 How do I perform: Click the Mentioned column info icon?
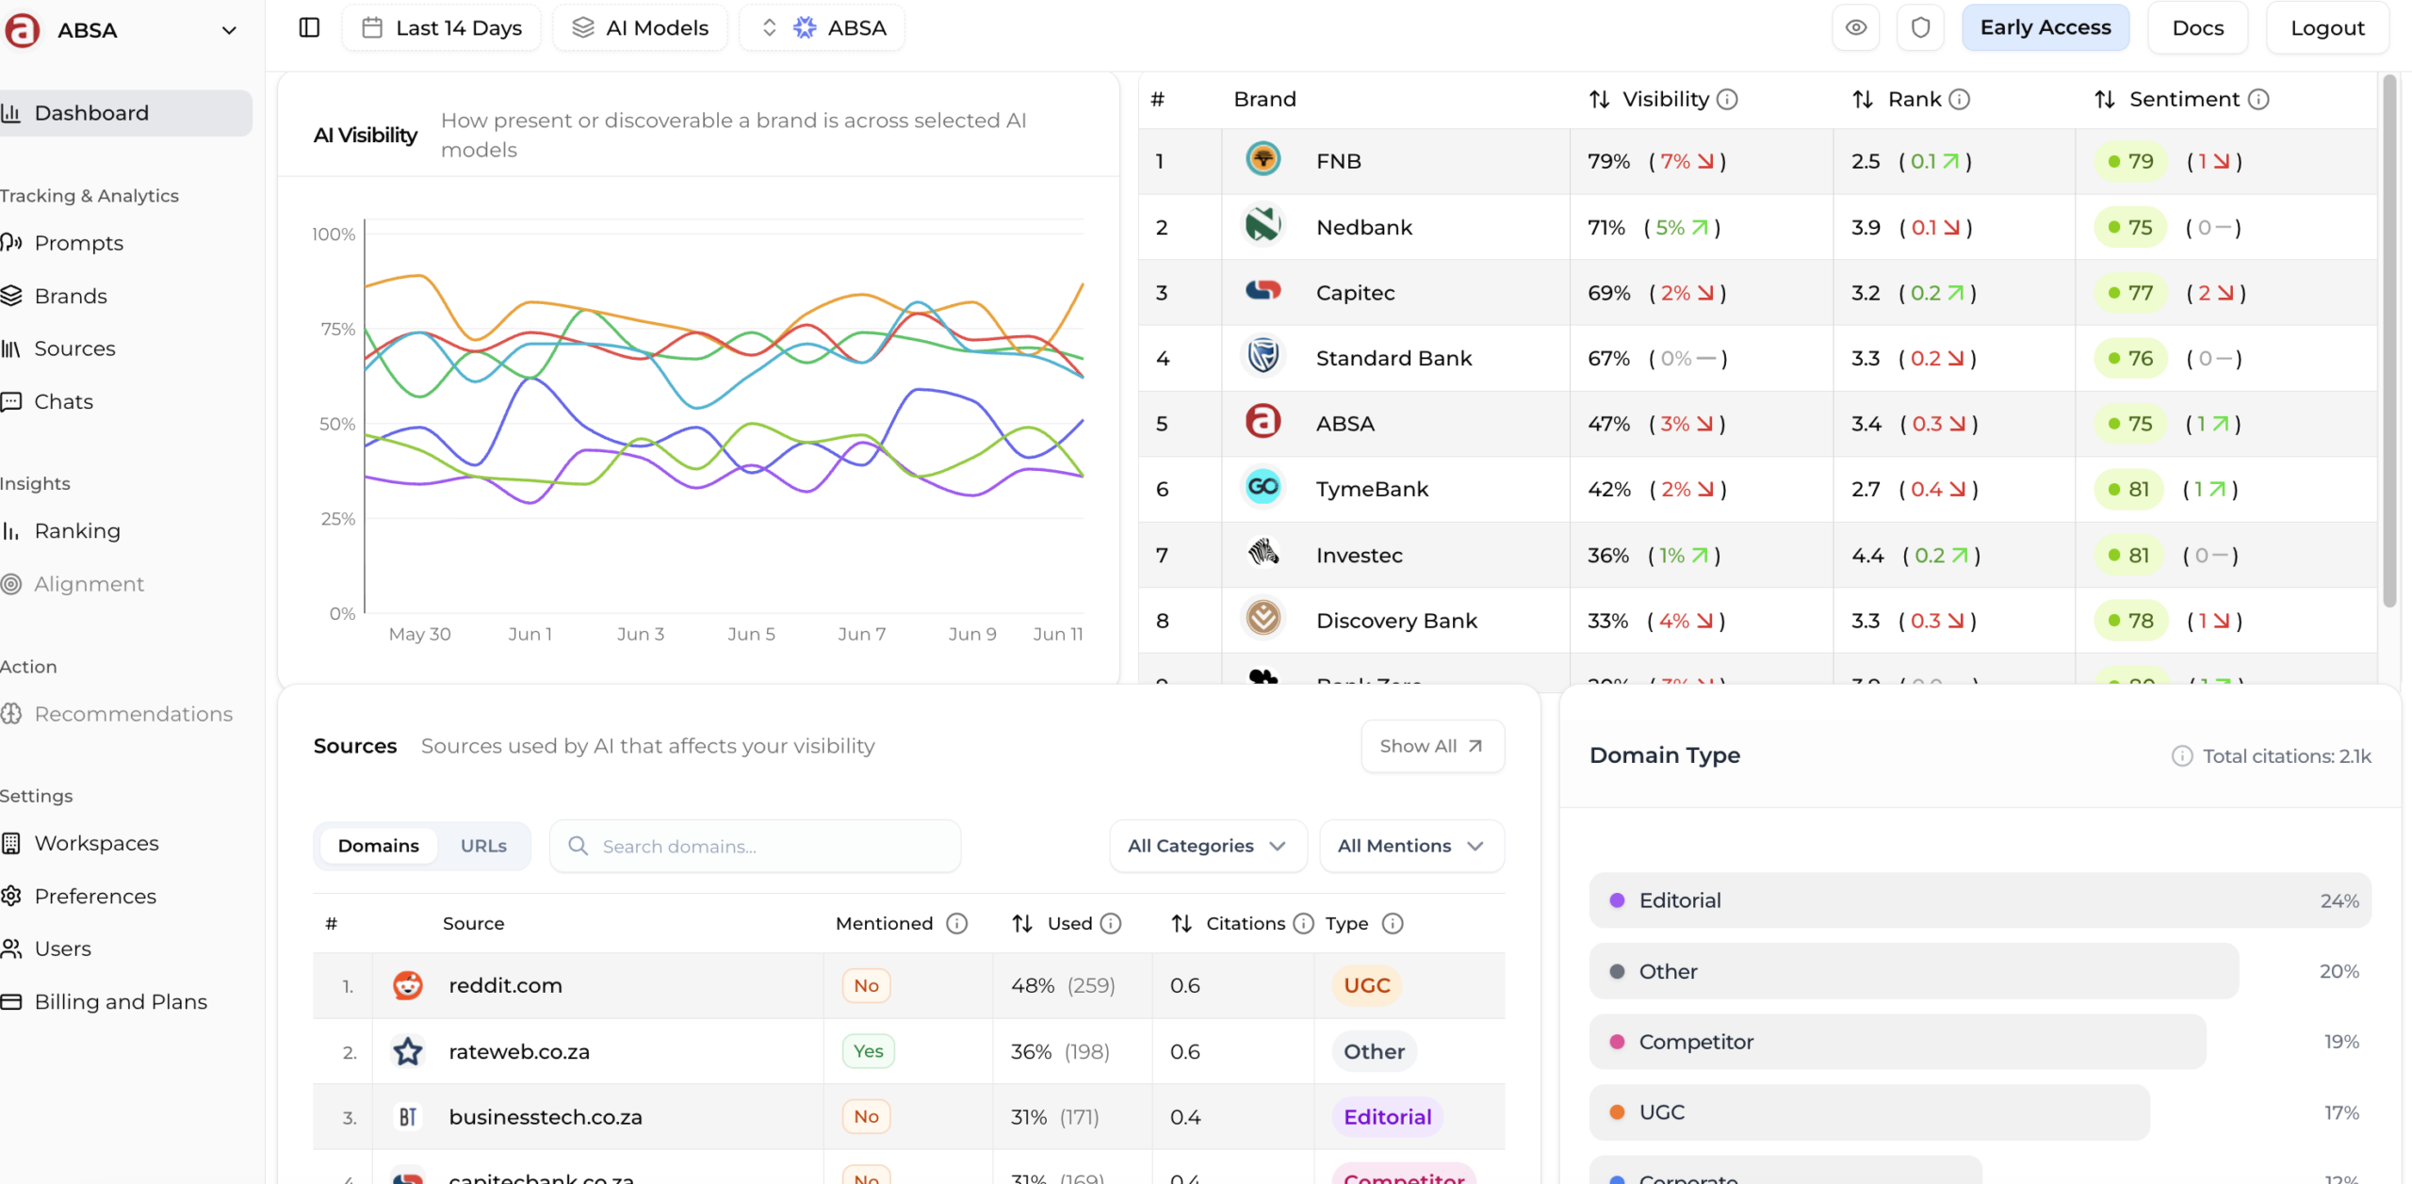point(956,923)
